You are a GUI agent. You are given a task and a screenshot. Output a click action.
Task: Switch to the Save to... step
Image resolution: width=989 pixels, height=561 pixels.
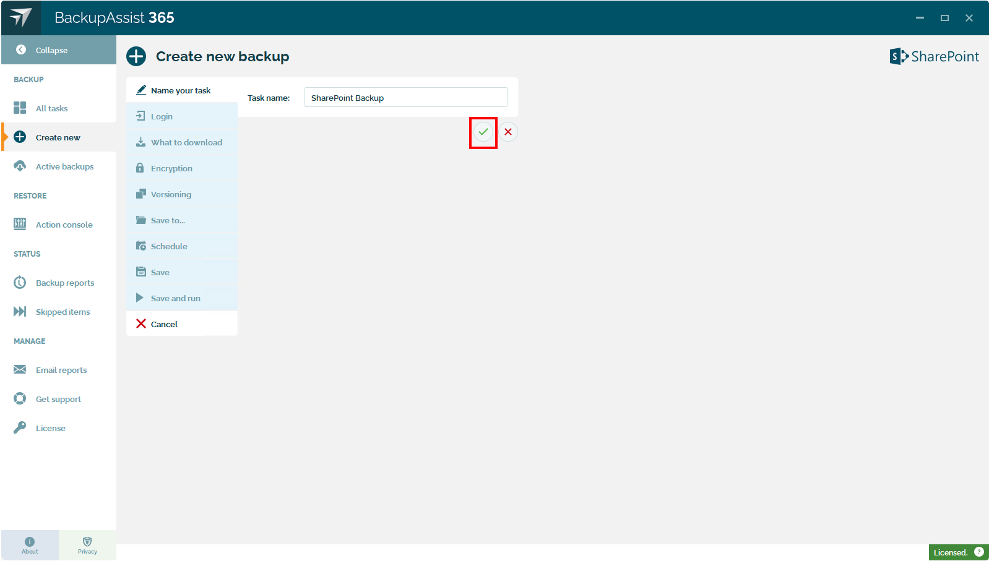(182, 220)
